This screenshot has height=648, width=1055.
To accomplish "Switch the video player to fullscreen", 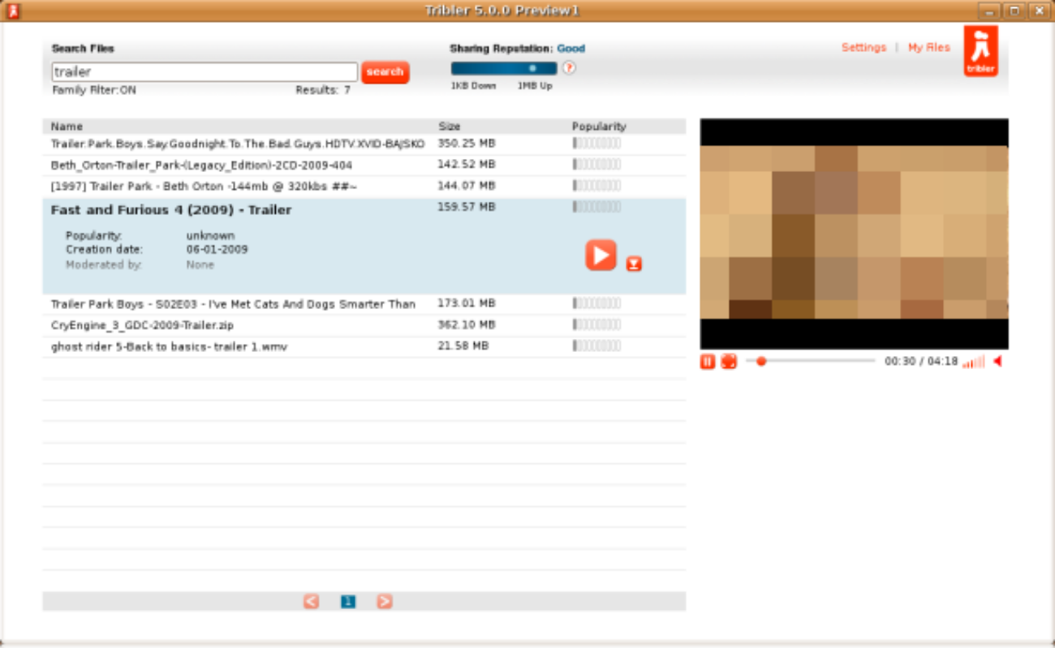I will 729,362.
